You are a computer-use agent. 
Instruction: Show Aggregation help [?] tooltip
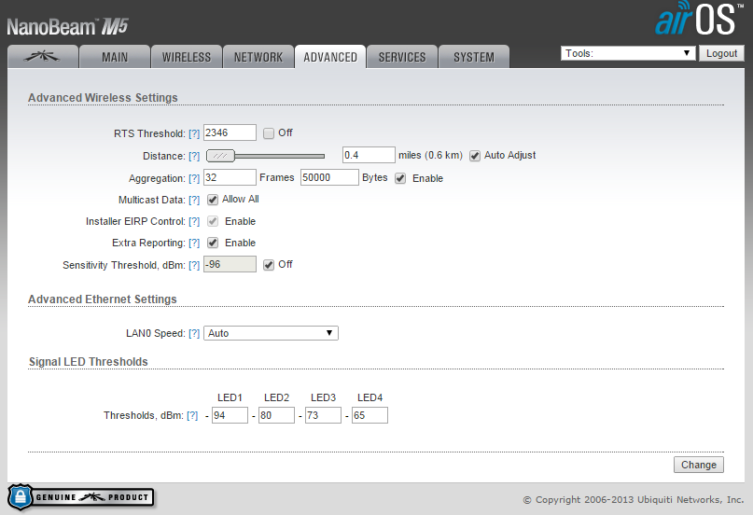[x=194, y=178]
